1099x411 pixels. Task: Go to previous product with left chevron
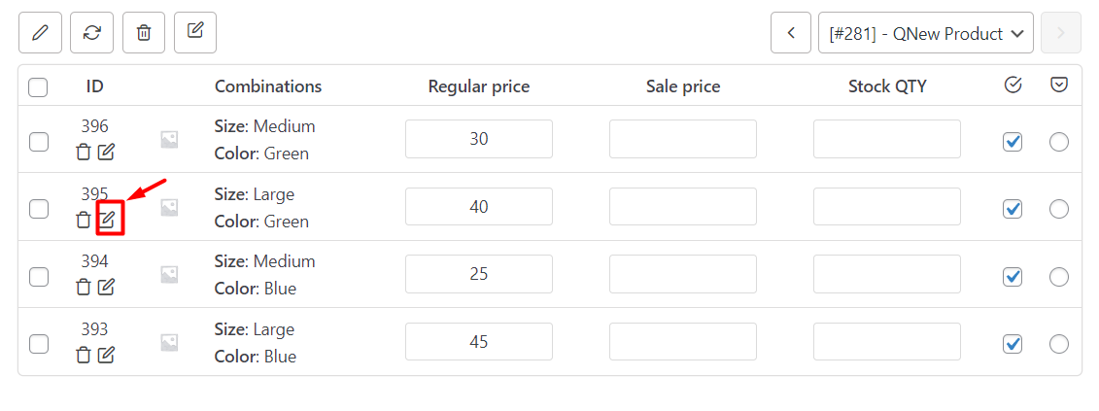[x=791, y=33]
